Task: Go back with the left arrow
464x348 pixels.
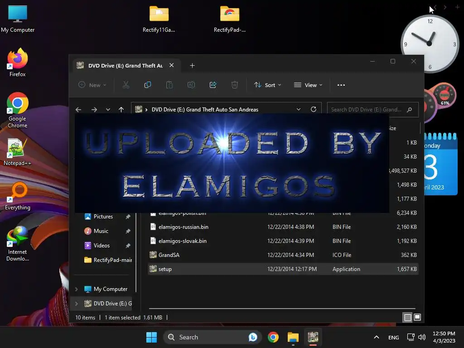Action: point(78,110)
